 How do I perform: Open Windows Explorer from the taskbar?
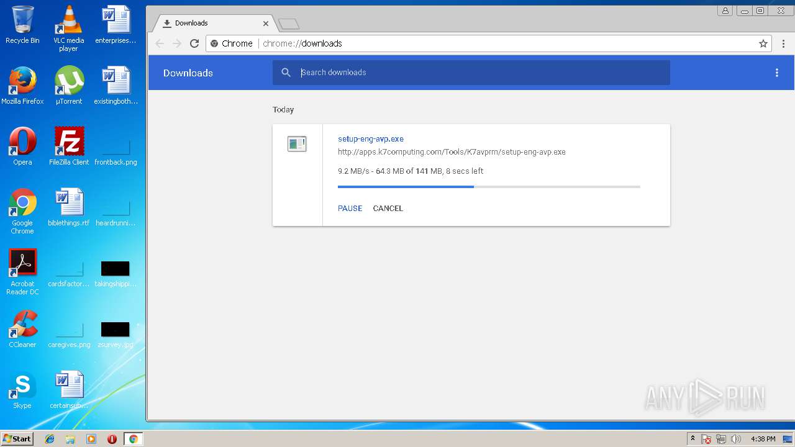click(70, 439)
